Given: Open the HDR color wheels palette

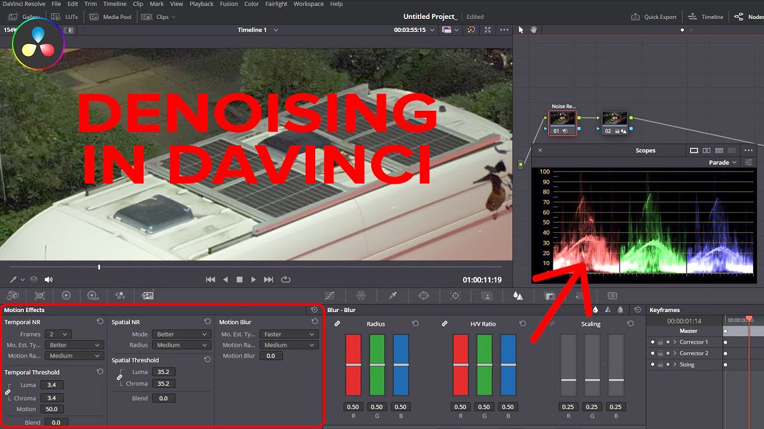Looking at the screenshot, I should 93,296.
